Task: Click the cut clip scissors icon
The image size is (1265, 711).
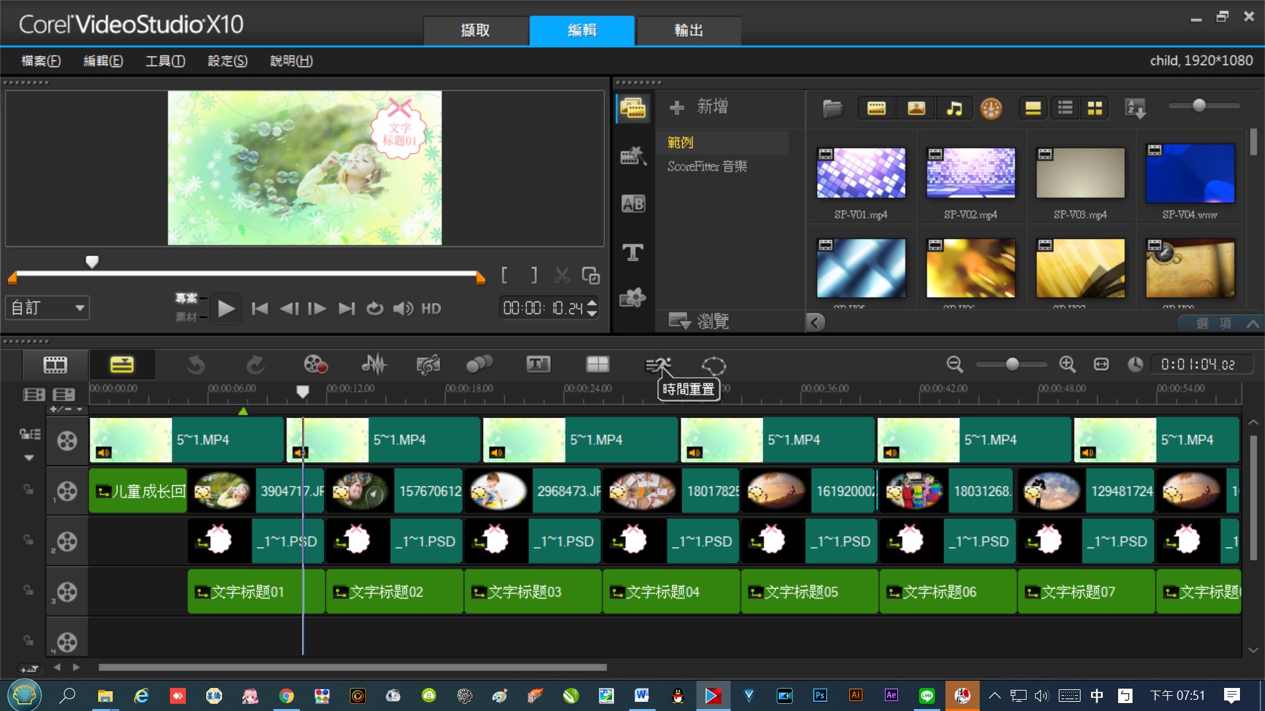Action: pos(562,275)
